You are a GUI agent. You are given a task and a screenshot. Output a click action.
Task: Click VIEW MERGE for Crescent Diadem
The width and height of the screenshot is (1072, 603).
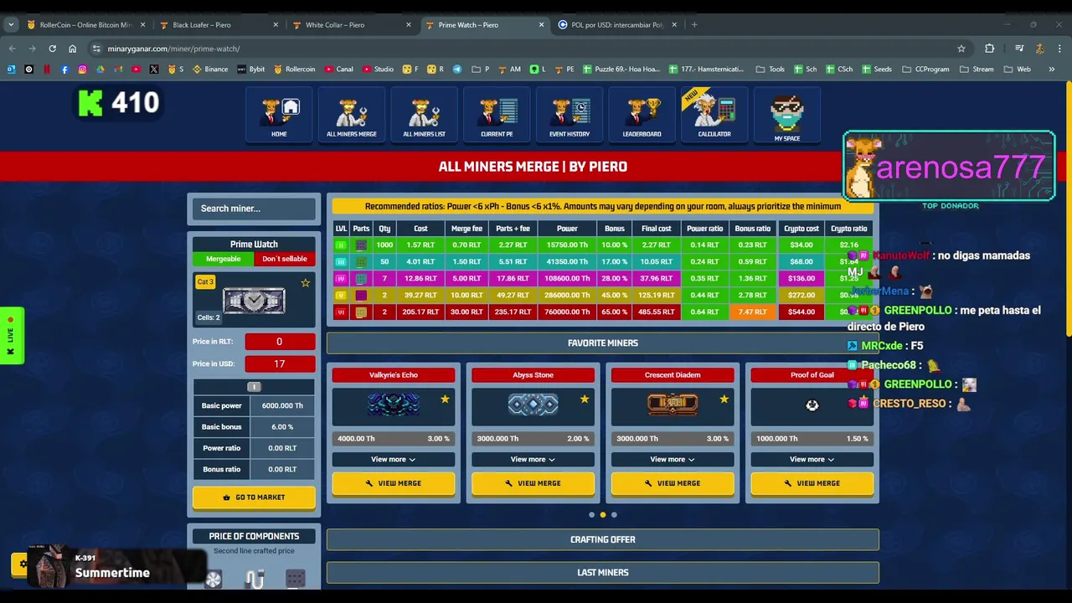[673, 483]
